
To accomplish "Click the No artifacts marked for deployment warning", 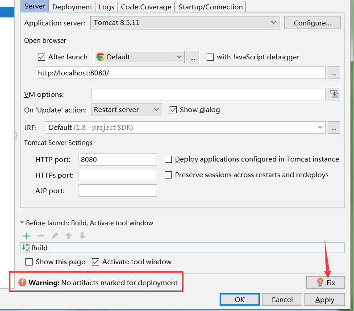I will 103,282.
